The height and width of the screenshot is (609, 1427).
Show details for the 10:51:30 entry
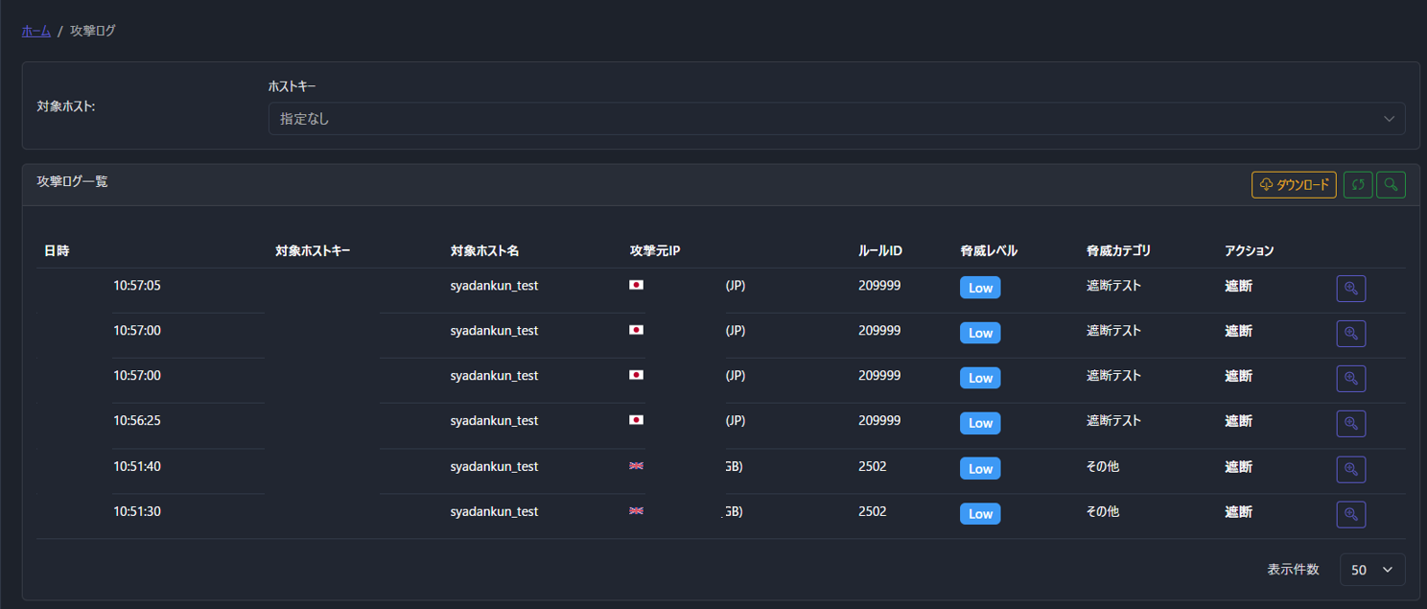point(1350,514)
